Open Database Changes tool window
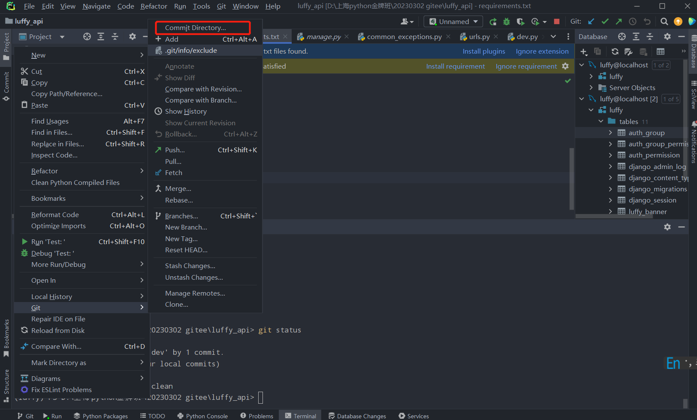The image size is (697, 420). tap(357, 416)
